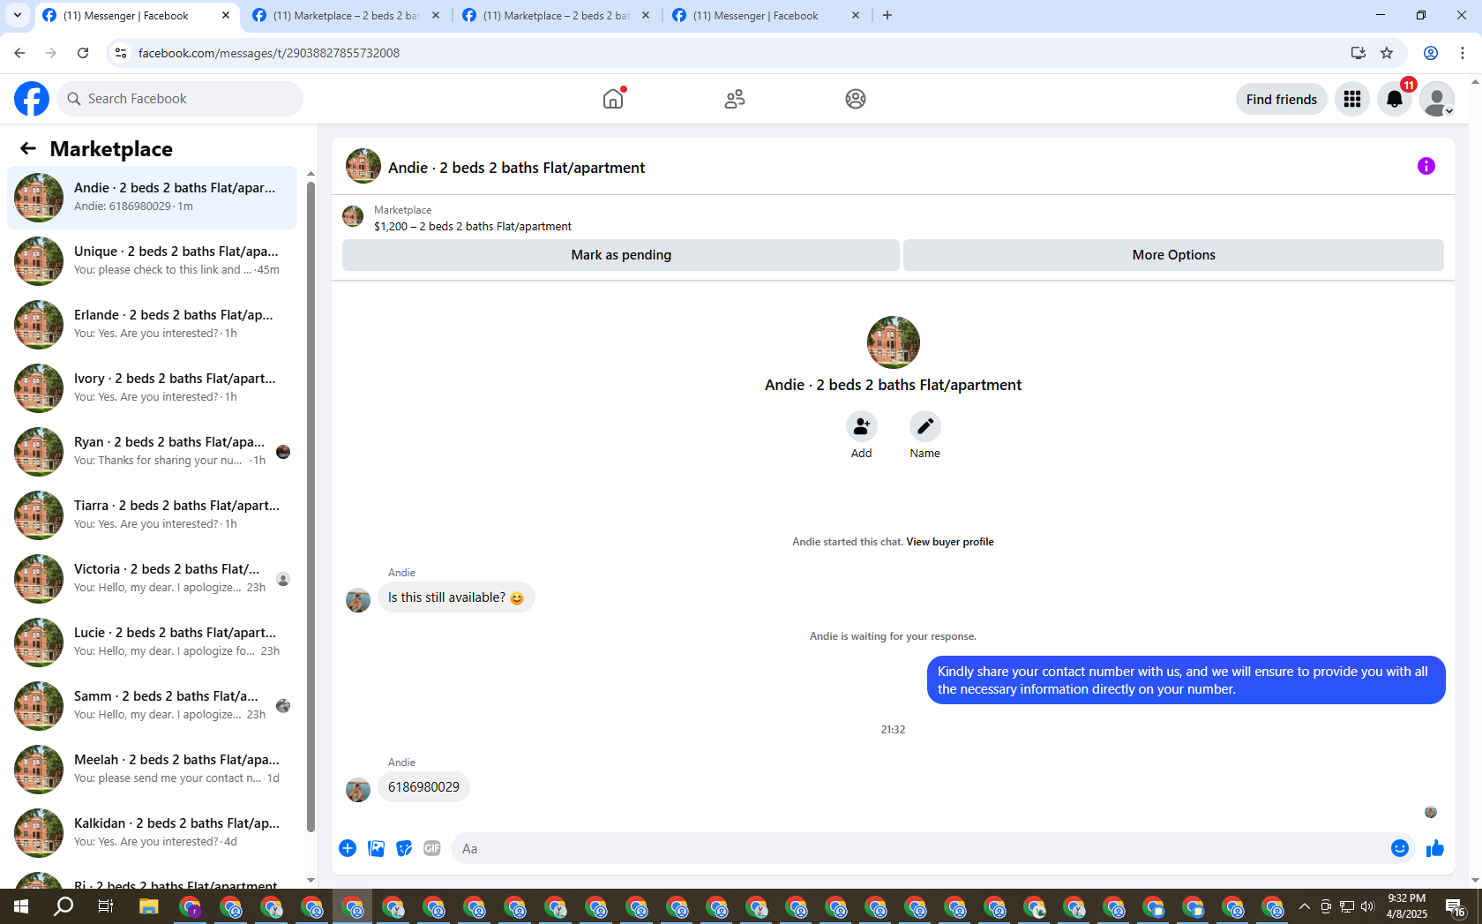
Task: Click the Add person icon
Action: [862, 427]
